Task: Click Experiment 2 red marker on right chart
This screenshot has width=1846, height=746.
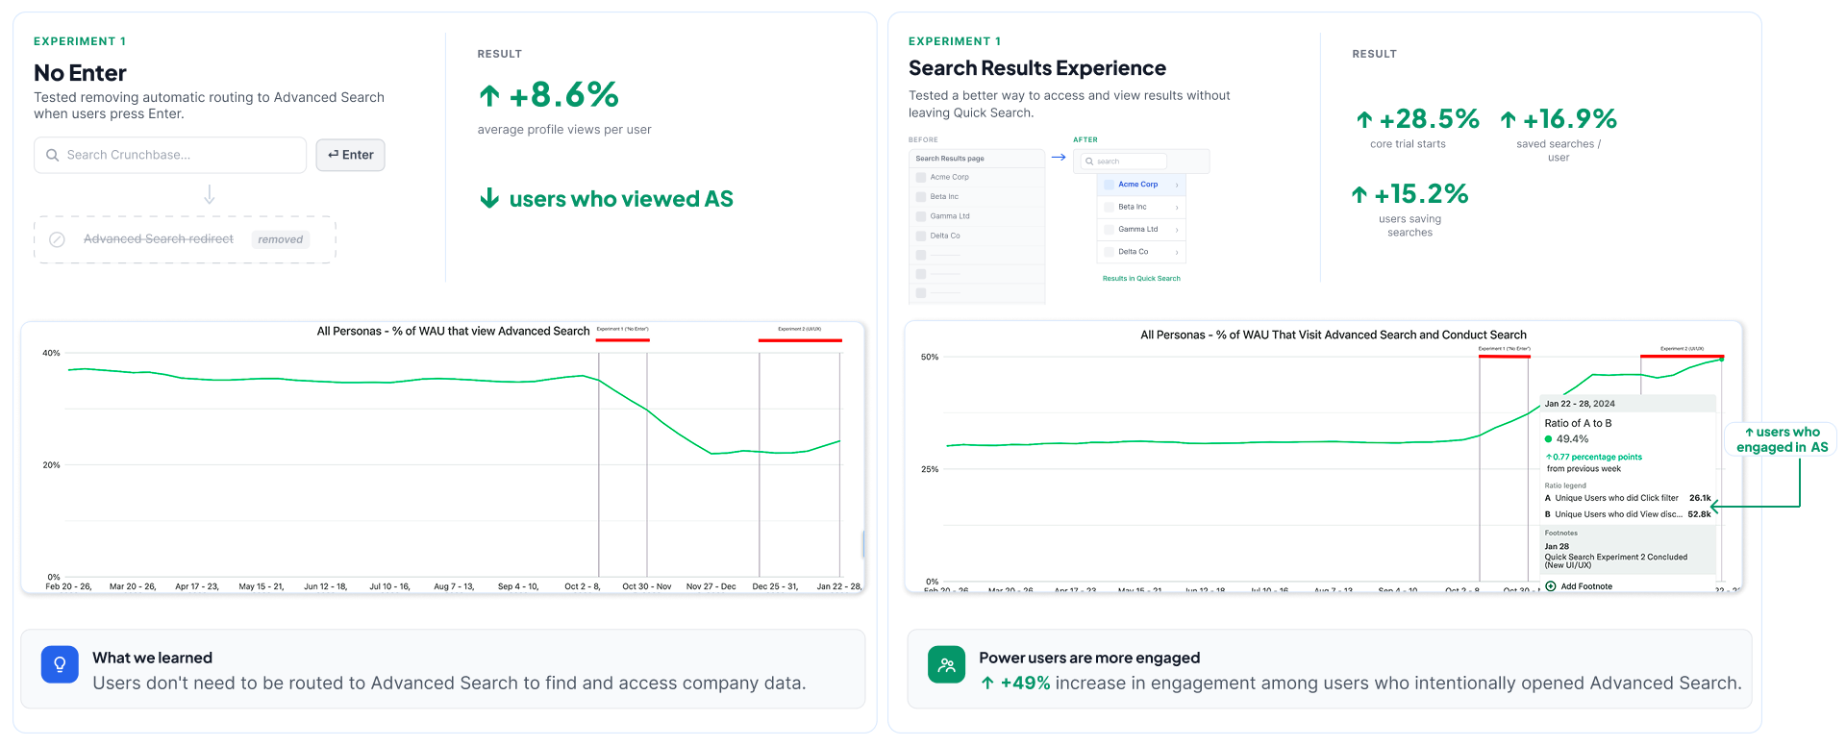Action: 1682,356
